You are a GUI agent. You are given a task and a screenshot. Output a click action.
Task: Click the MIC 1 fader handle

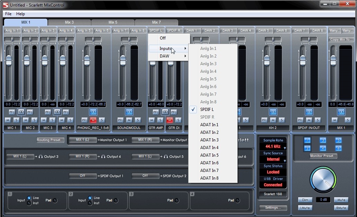(x=9, y=60)
